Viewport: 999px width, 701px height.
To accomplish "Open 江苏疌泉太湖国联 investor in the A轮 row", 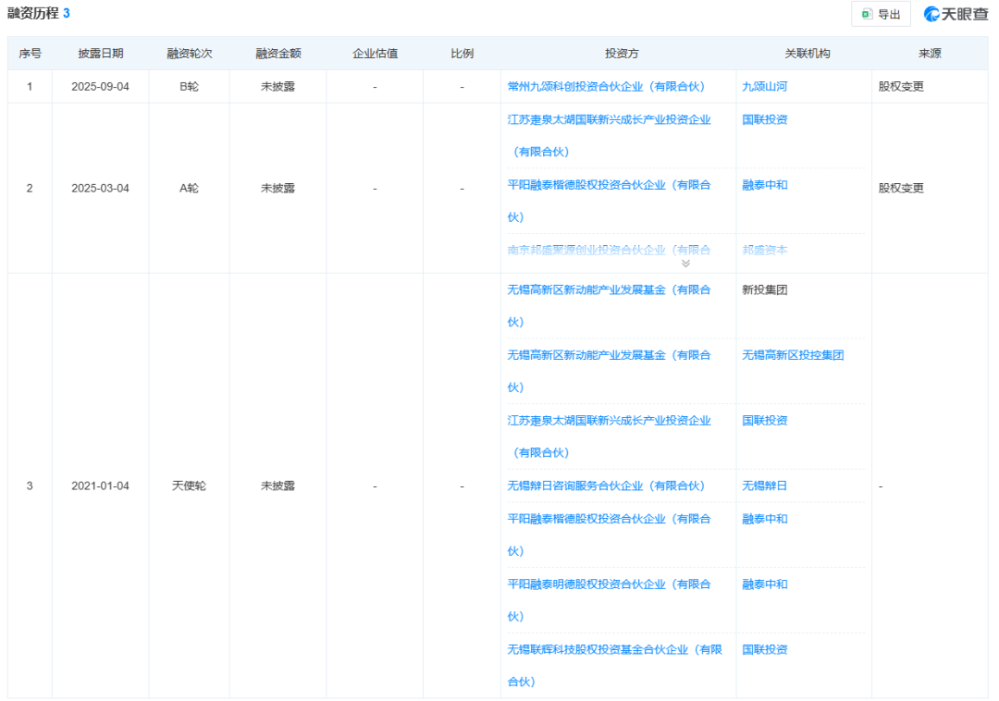I will pos(609,136).
